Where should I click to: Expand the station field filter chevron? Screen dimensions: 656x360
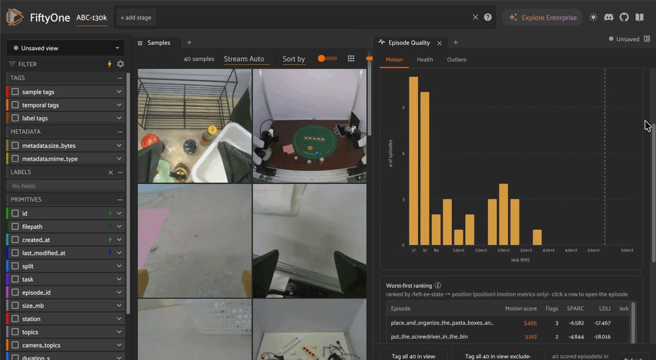coord(119,318)
